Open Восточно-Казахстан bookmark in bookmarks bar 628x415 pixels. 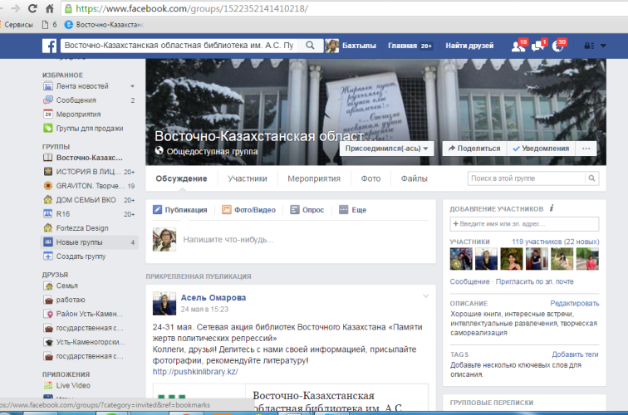point(104,25)
